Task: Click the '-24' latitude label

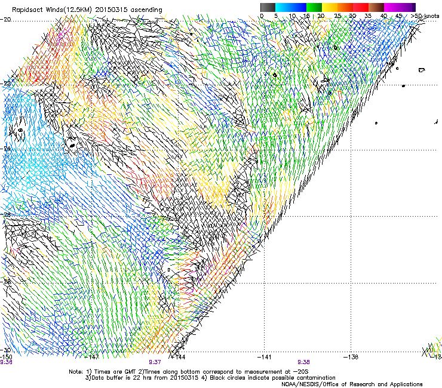Action: point(5,148)
